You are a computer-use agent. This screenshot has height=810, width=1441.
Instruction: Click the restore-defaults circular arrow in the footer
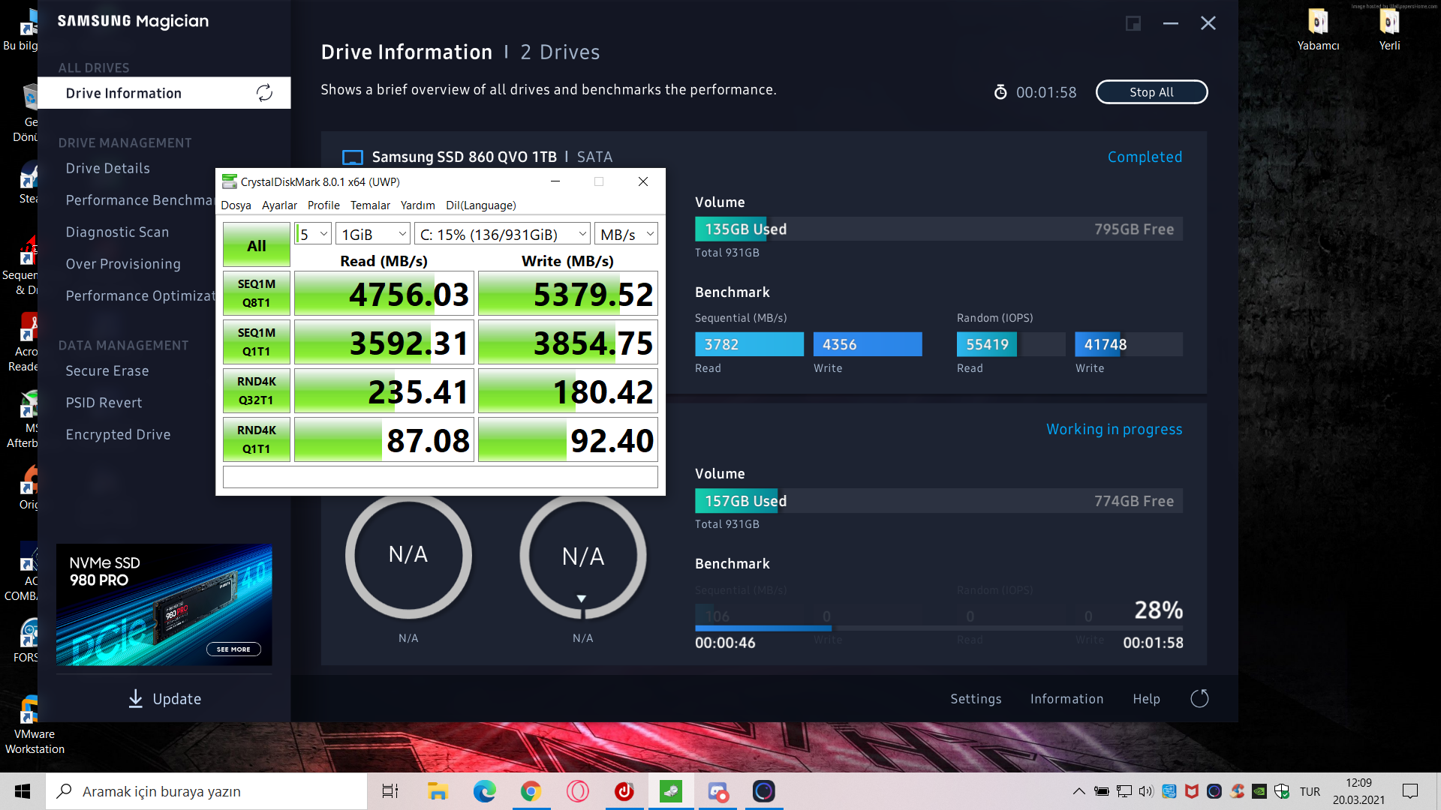pyautogui.click(x=1199, y=698)
